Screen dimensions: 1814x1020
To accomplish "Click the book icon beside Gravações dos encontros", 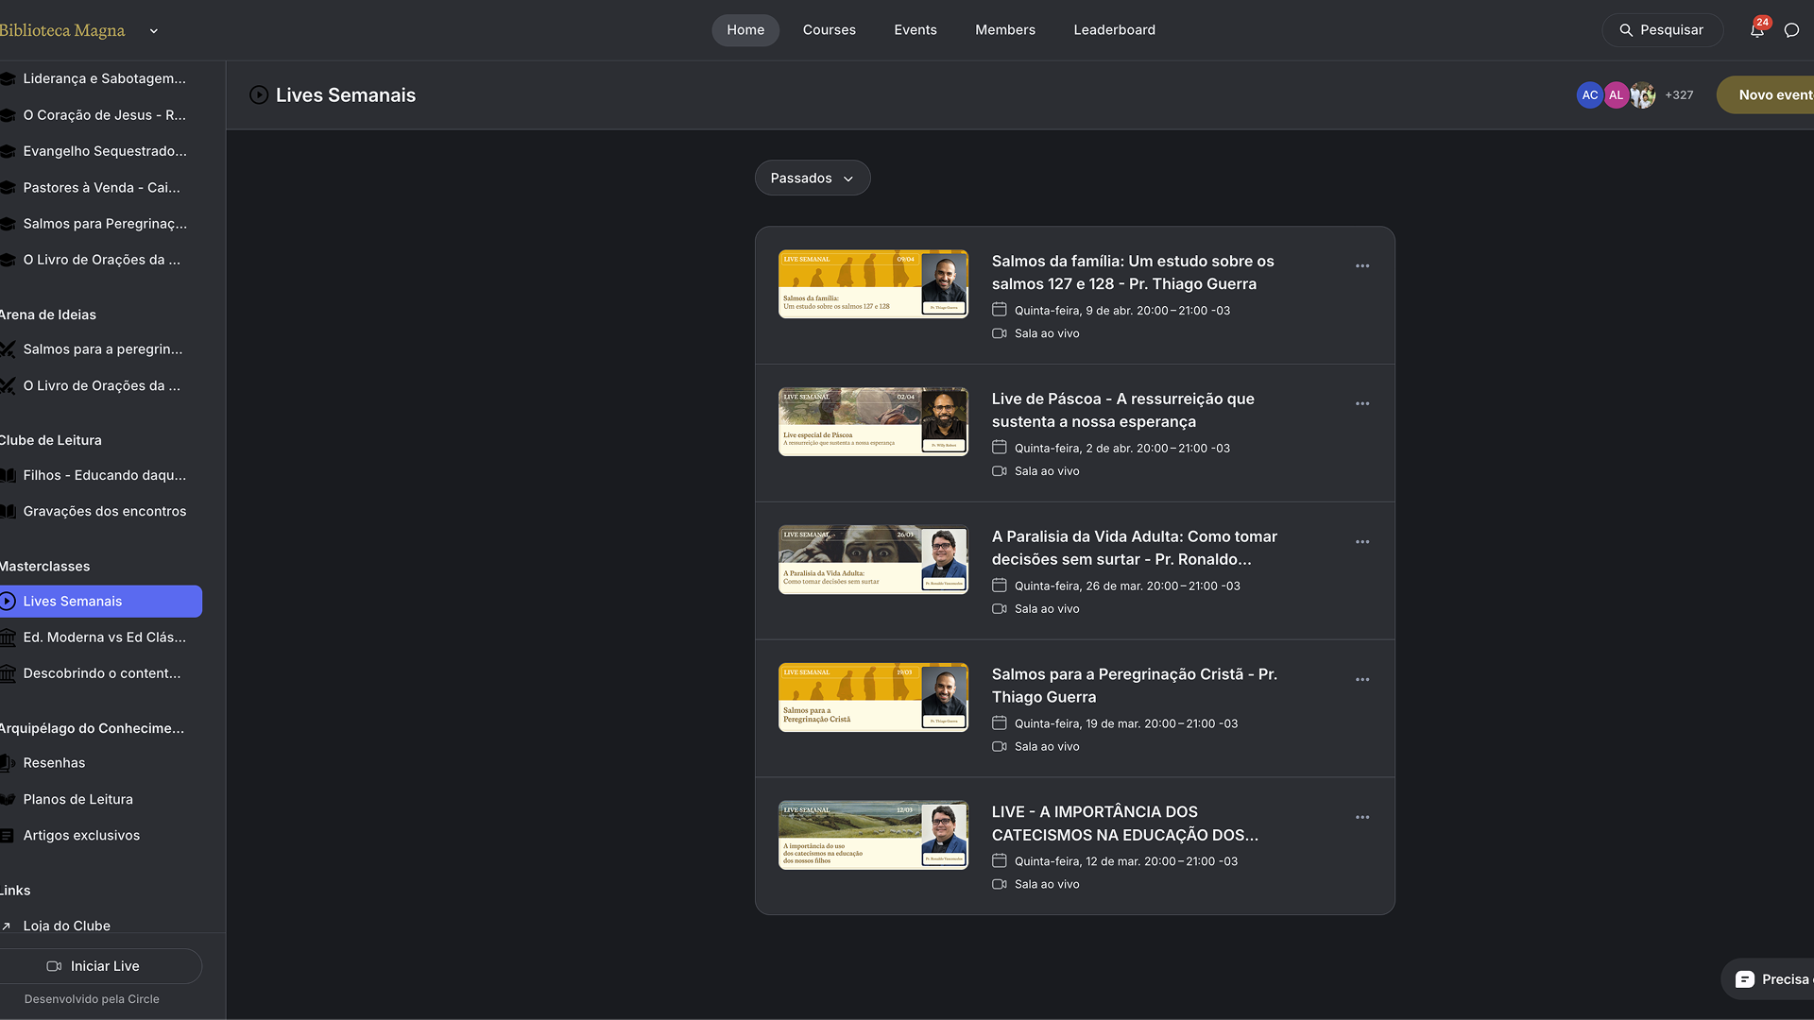I will (x=8, y=512).
